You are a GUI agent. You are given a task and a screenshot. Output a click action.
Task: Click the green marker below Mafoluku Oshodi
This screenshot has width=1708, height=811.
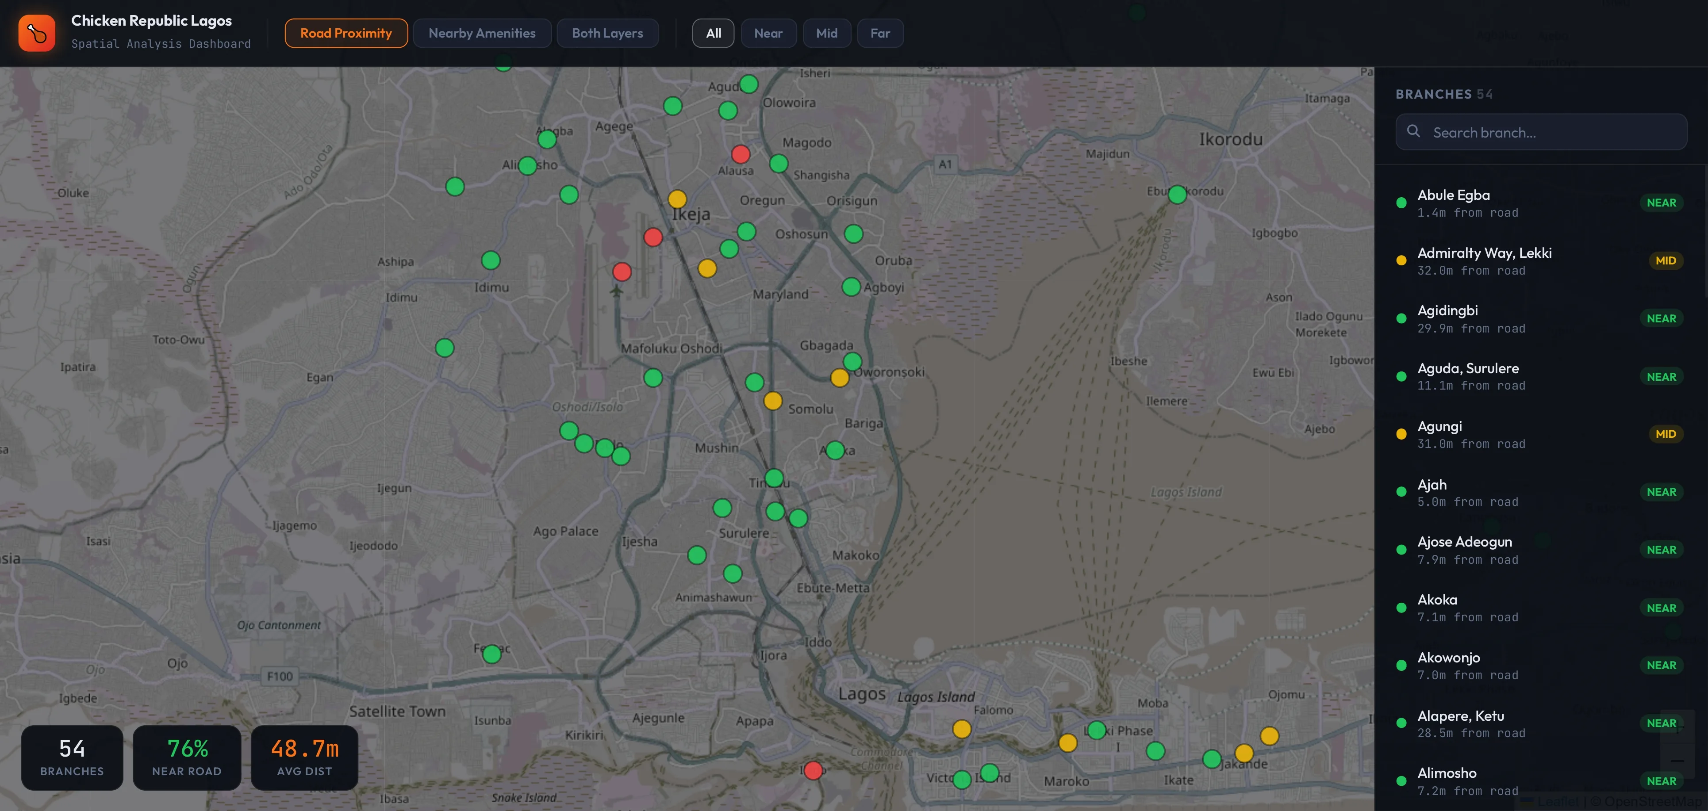point(653,378)
